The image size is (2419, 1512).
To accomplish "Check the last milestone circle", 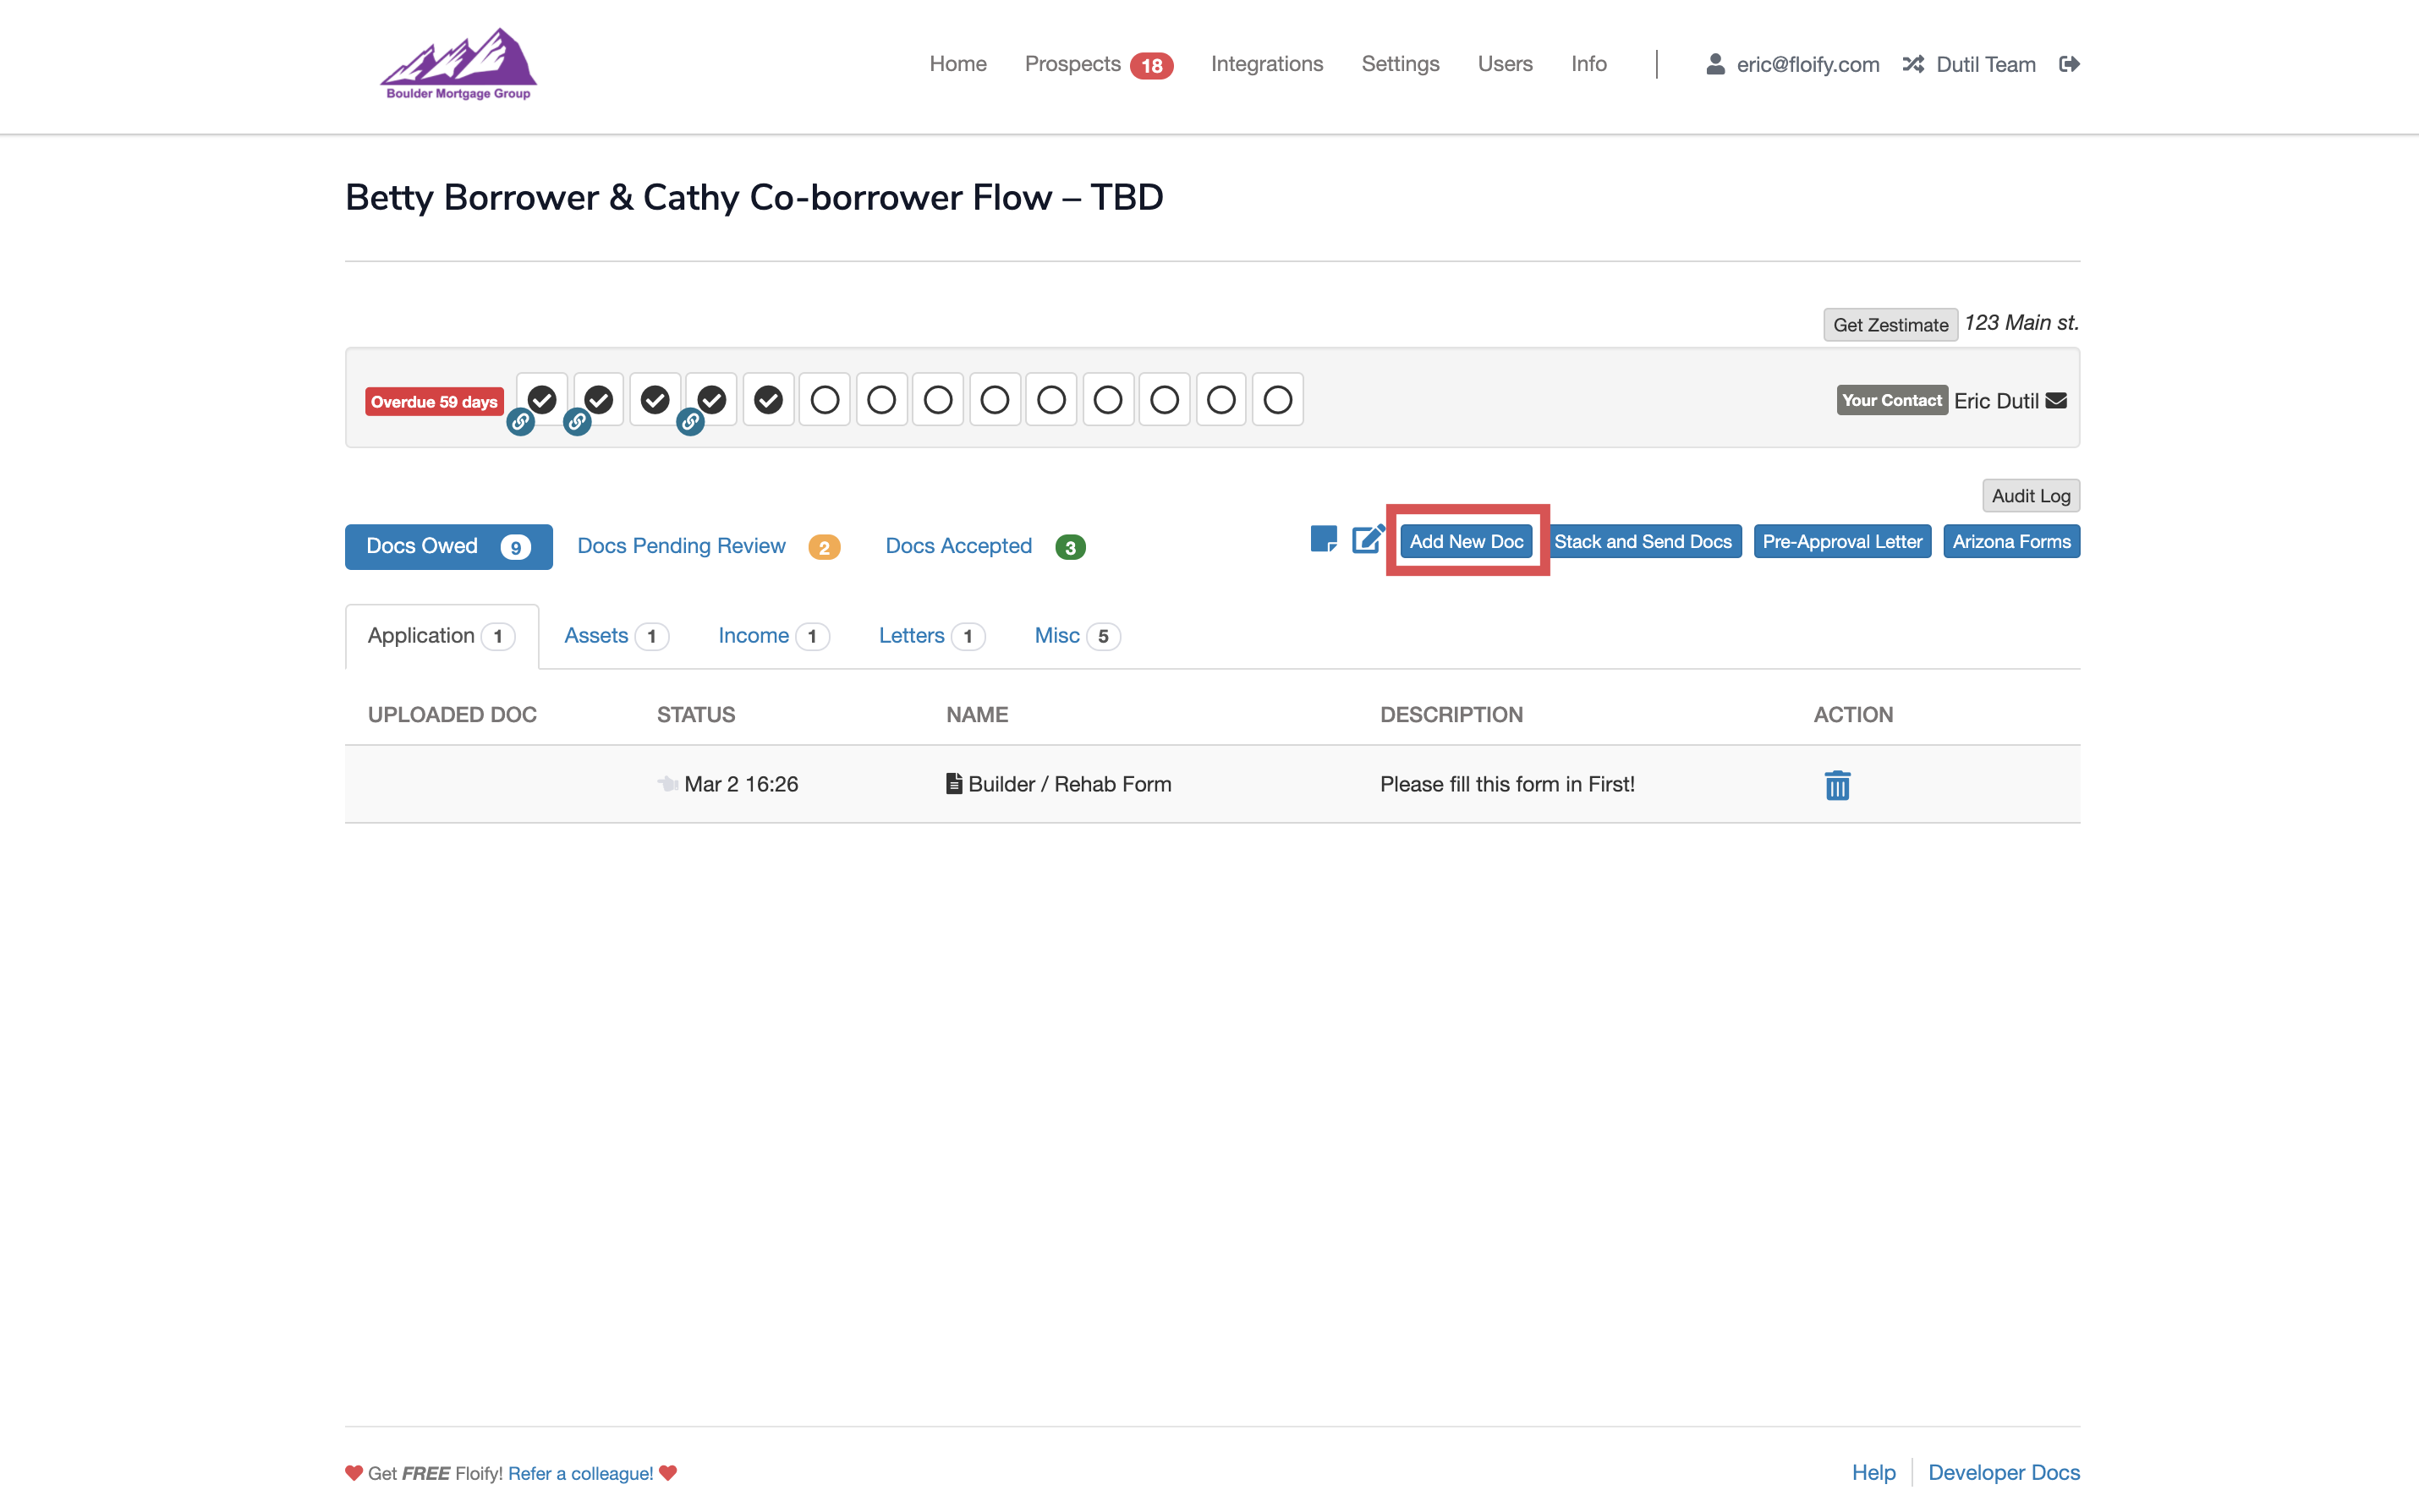I will 1277,400.
